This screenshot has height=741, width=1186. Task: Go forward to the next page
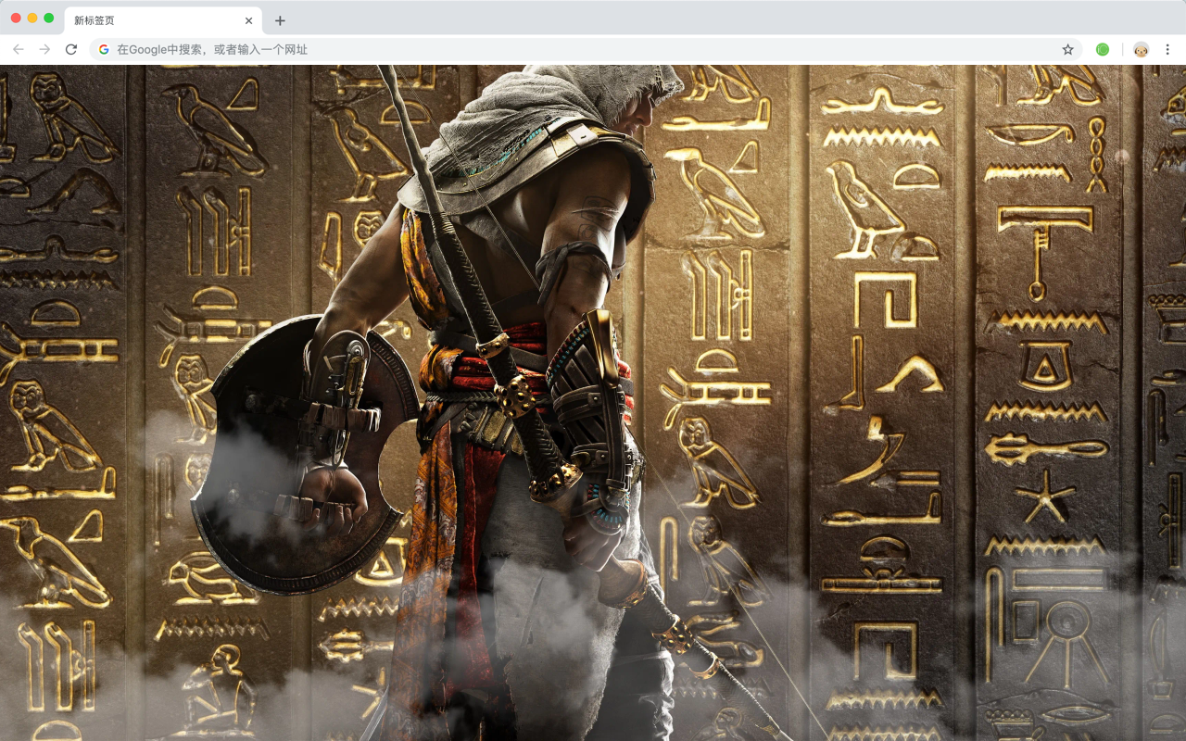44,49
